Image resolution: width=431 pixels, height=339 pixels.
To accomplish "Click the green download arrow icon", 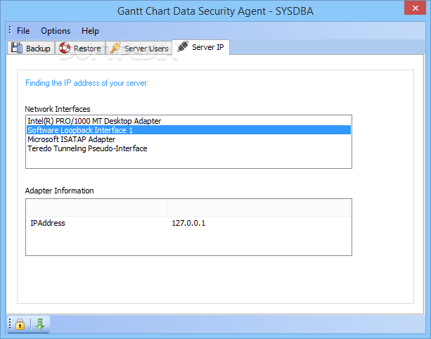I will point(40,324).
